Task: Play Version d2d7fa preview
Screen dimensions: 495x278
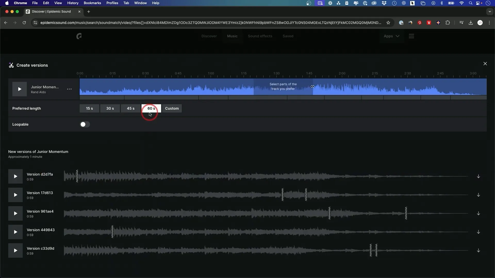Action: [15, 176]
